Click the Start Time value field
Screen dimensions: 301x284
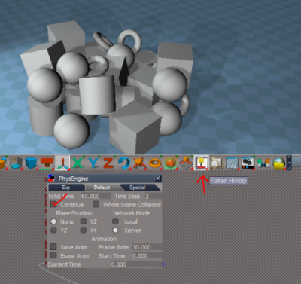click(x=147, y=256)
